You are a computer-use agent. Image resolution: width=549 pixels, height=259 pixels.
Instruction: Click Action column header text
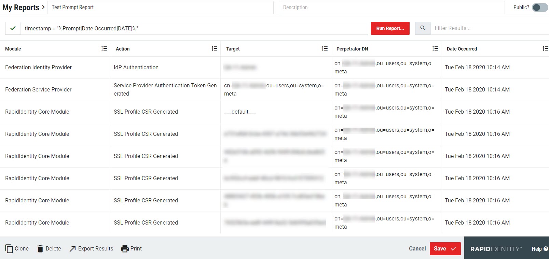123,49
